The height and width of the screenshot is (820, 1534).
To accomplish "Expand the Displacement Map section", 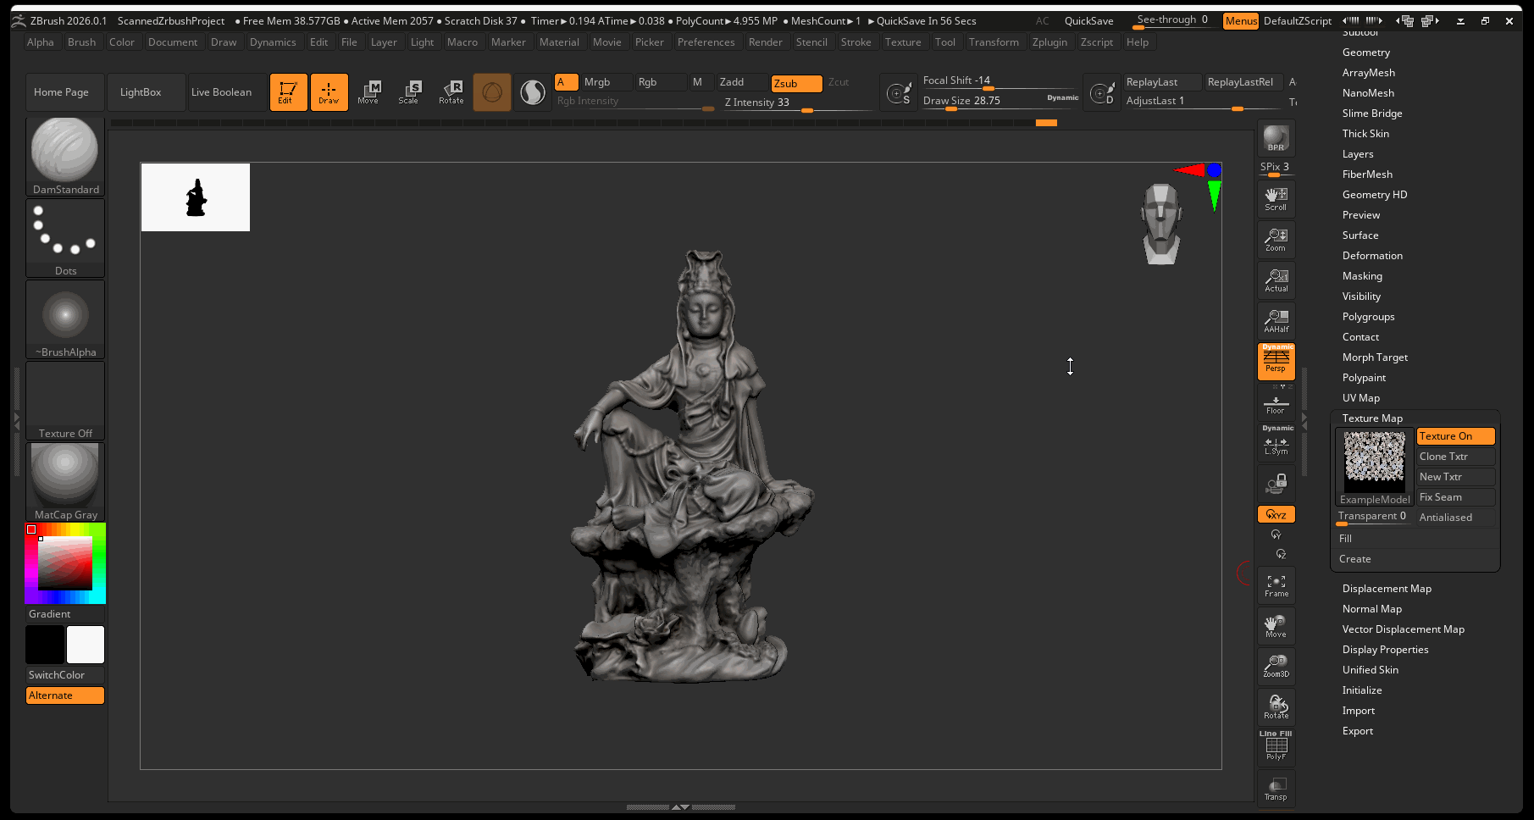I will pos(1387,589).
